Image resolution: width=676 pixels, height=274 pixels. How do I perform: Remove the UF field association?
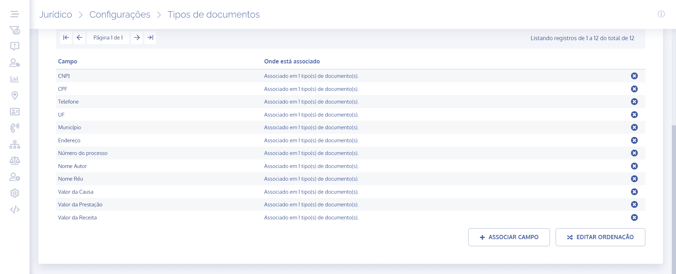(634, 114)
